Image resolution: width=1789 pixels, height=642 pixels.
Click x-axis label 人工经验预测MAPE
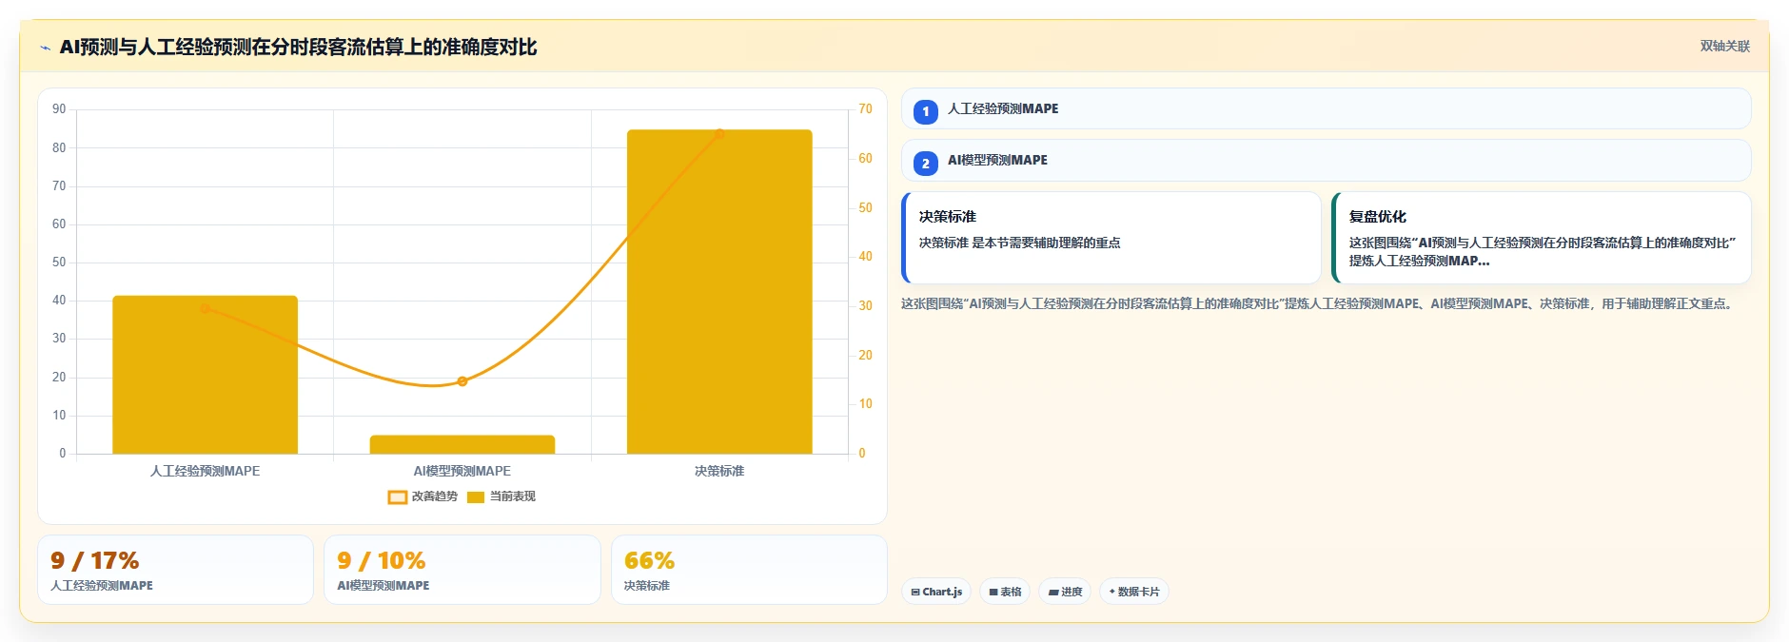pos(205,471)
